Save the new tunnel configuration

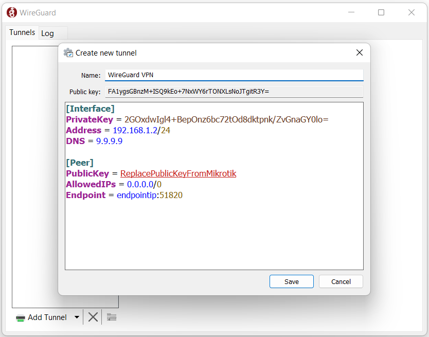tap(291, 281)
